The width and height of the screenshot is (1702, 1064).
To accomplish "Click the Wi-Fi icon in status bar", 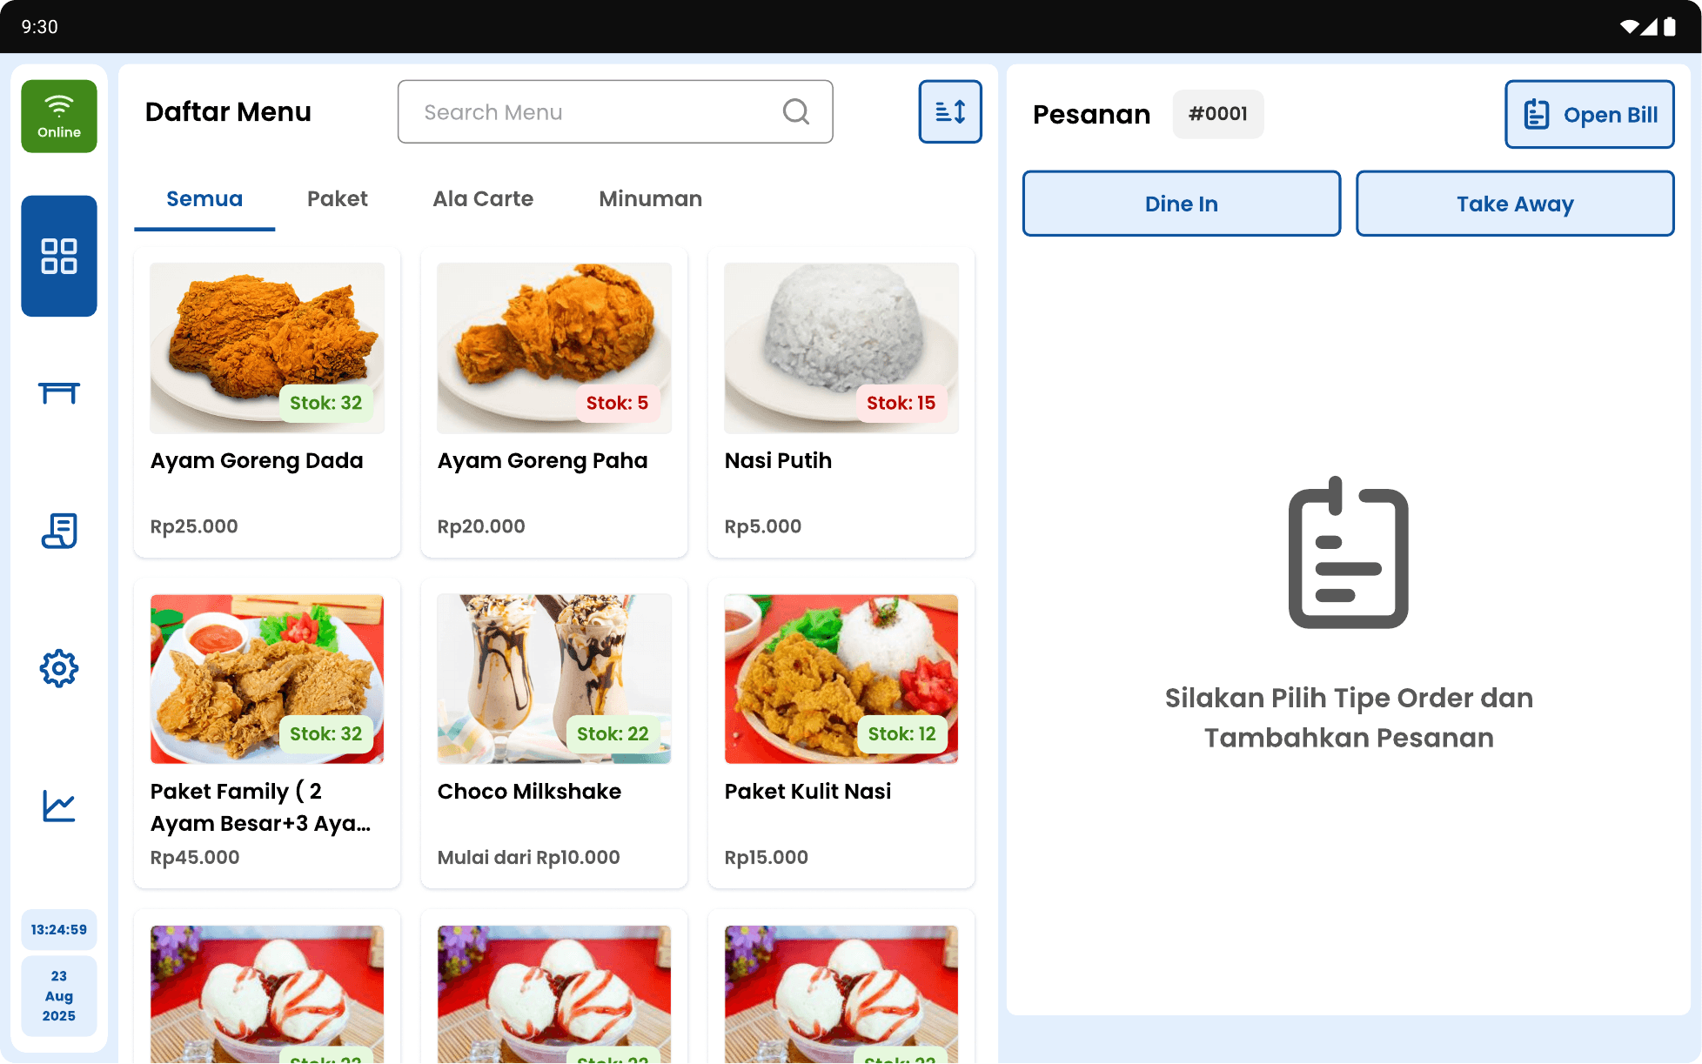I will (1629, 27).
